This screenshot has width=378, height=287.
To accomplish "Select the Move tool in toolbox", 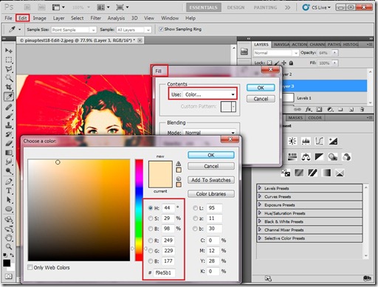I will 9,50.
